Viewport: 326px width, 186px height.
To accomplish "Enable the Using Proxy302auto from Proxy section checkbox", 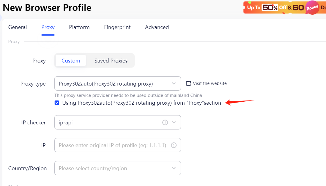I will click(57, 103).
